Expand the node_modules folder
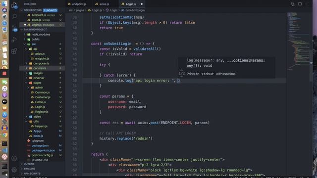The height and width of the screenshot is (178, 317). 41,35
